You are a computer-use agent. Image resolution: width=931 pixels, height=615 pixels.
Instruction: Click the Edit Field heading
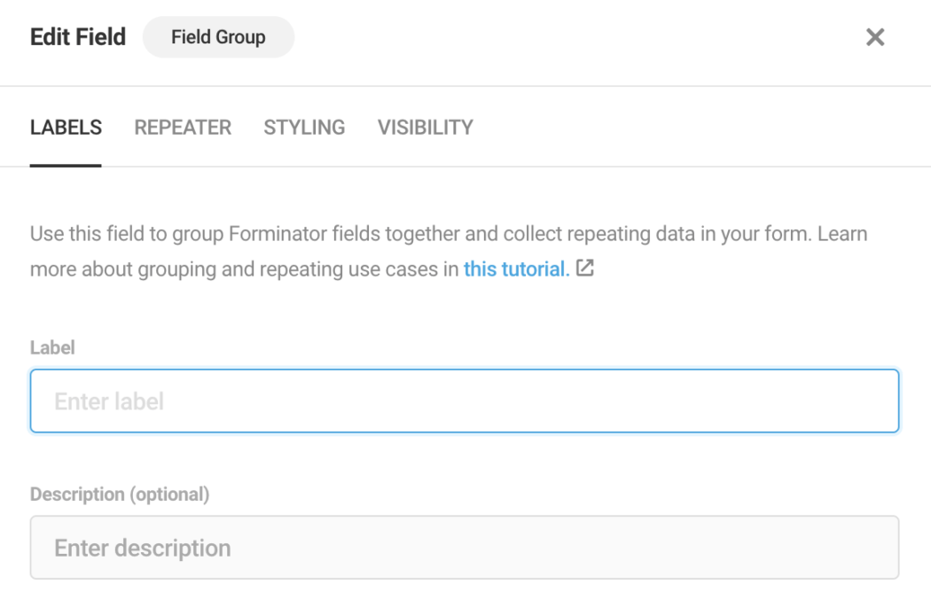(78, 37)
